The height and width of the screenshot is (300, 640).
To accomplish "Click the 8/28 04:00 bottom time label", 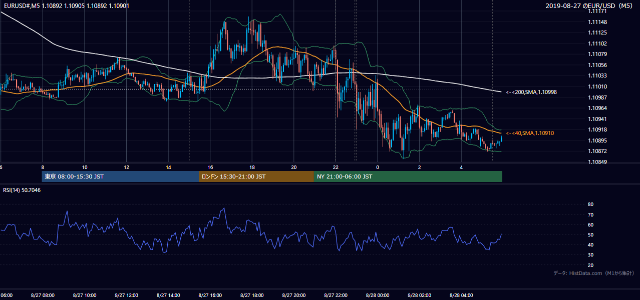I will click(462, 295).
